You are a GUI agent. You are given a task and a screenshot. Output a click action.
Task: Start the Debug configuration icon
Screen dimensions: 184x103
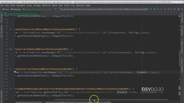tap(155, 9)
